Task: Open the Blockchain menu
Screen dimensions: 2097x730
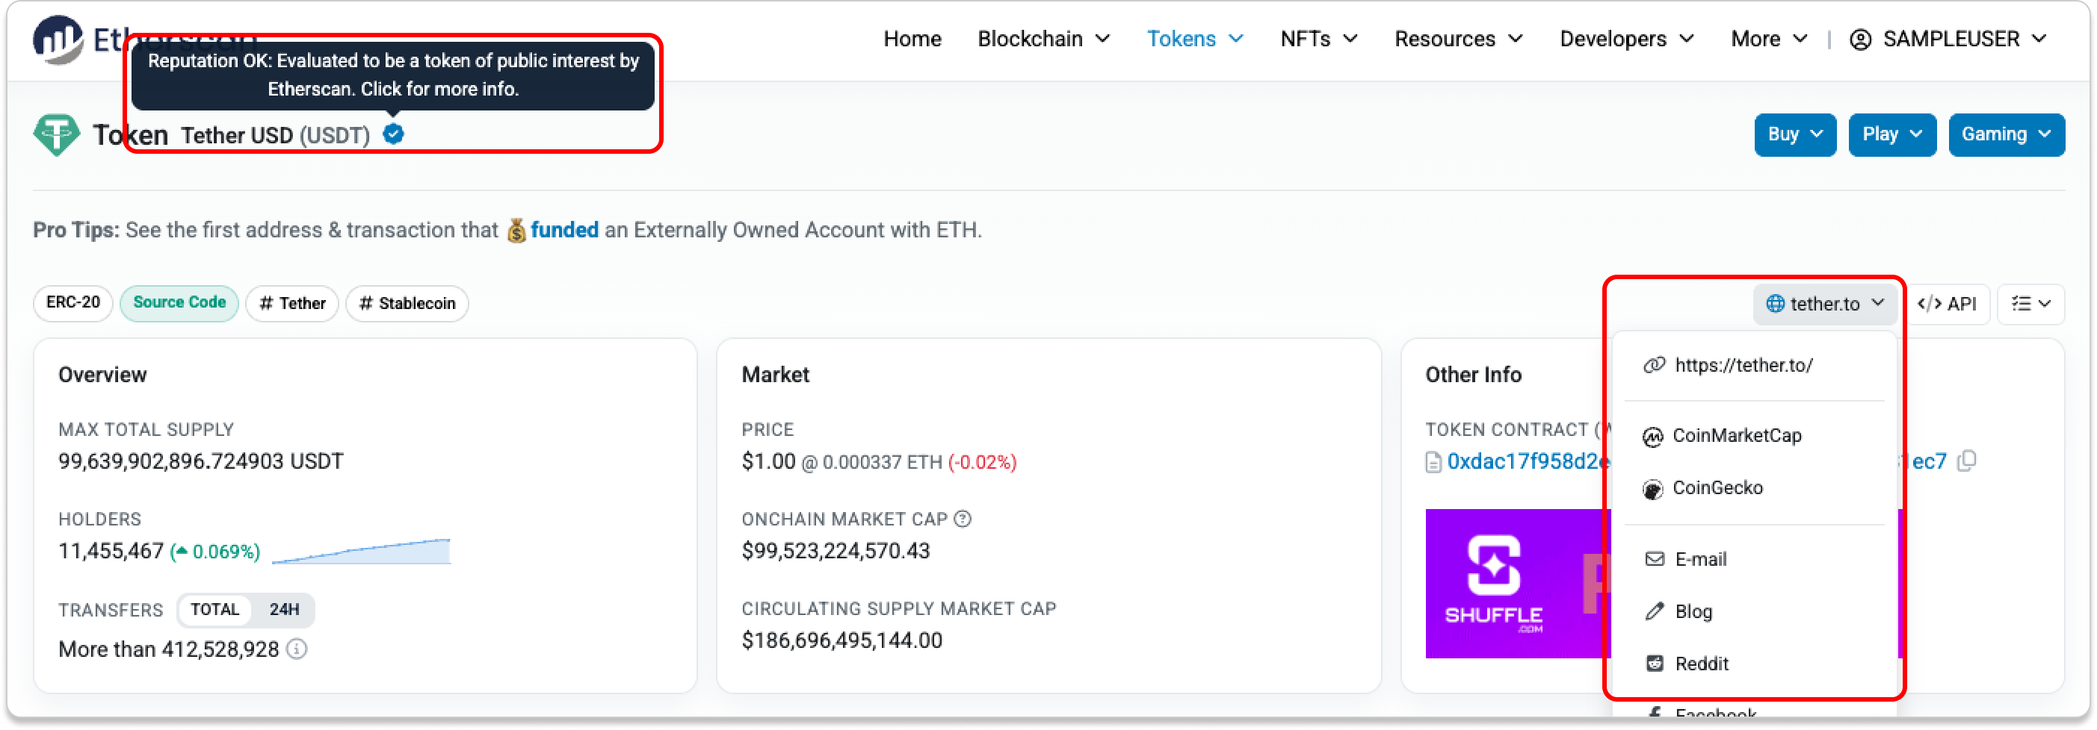Action: (x=1043, y=39)
